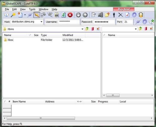This screenshot has width=156, height=127.
Task: Click left pane Up folder icon
Action: coord(87,29)
